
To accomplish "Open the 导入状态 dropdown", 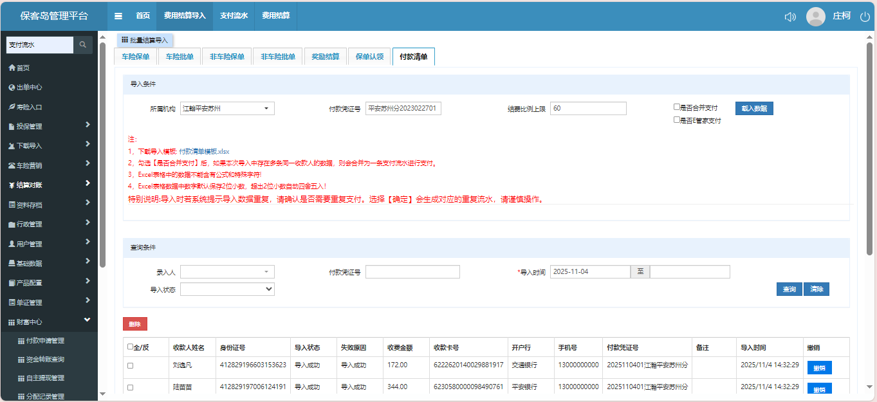I will tap(227, 289).
